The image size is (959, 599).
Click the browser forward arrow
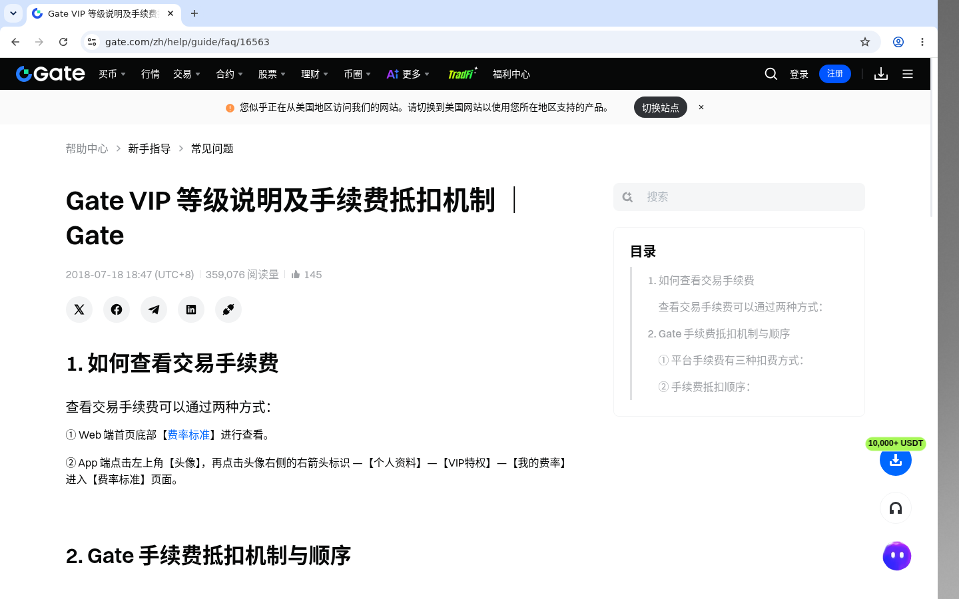tap(39, 42)
